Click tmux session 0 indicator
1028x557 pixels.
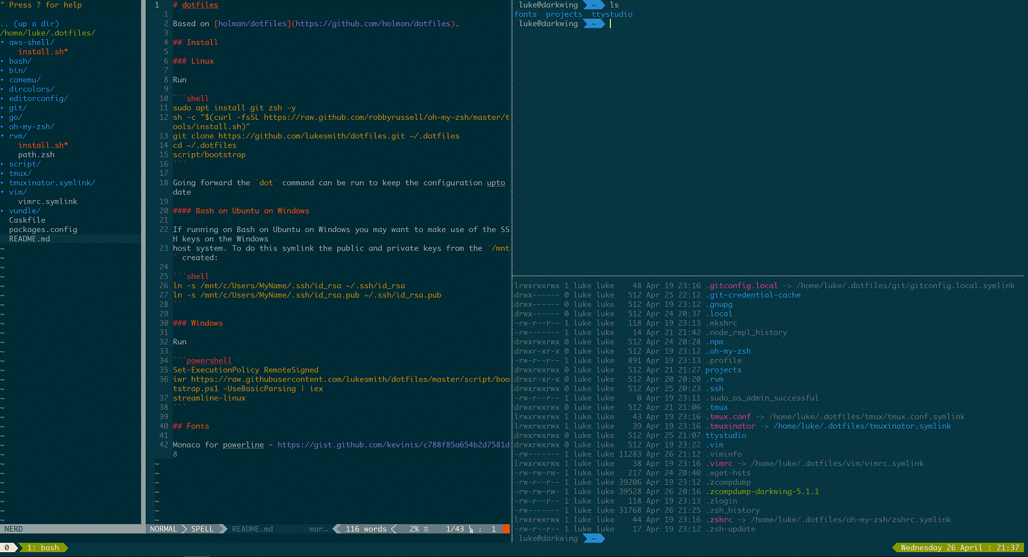click(6, 547)
